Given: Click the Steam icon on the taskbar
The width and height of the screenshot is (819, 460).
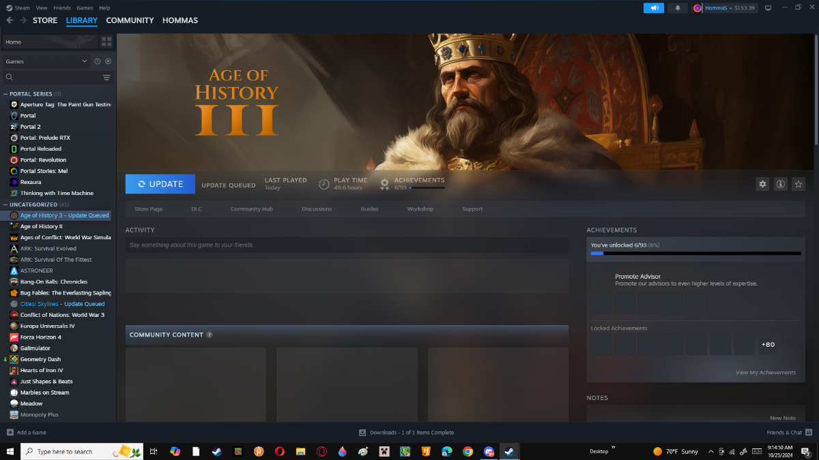Looking at the screenshot, I should 509,451.
